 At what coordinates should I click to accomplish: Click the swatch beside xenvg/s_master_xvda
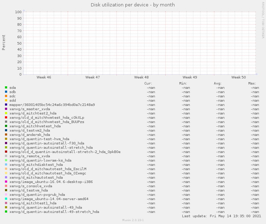coord(6,109)
